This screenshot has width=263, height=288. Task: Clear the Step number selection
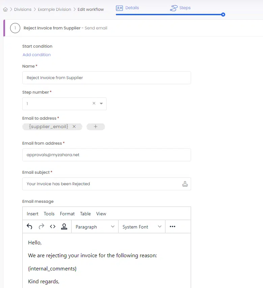[94, 103]
